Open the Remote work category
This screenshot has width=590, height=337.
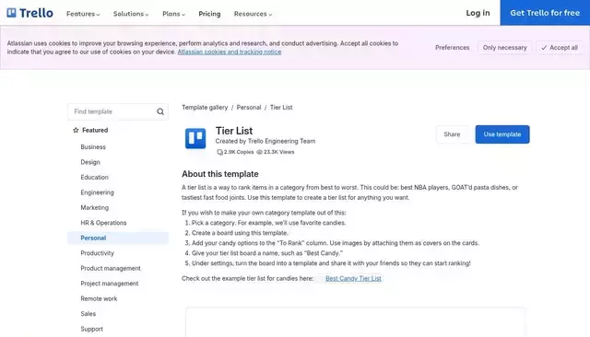(99, 298)
